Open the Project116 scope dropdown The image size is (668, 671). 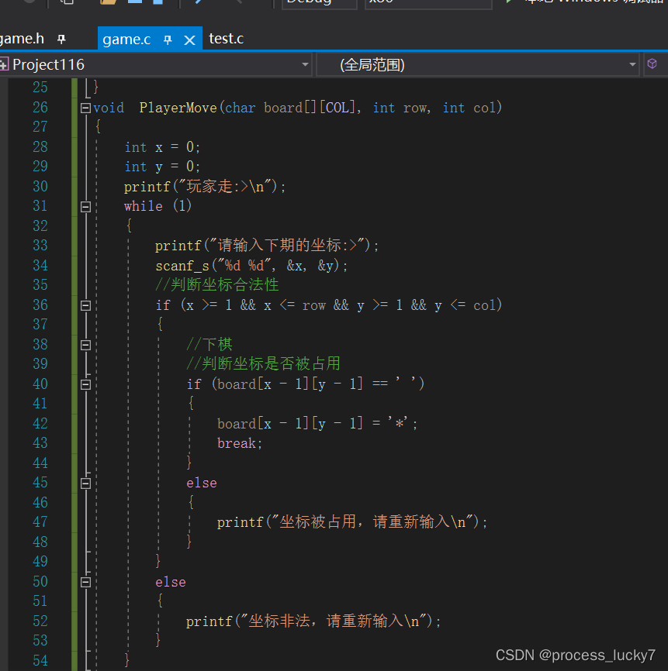(155, 64)
